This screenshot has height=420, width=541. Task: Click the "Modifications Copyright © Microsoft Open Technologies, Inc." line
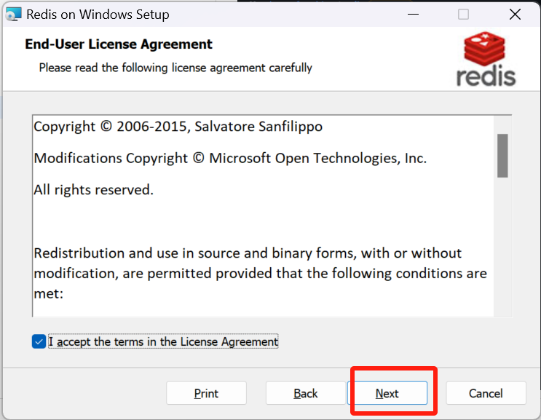[x=230, y=158]
